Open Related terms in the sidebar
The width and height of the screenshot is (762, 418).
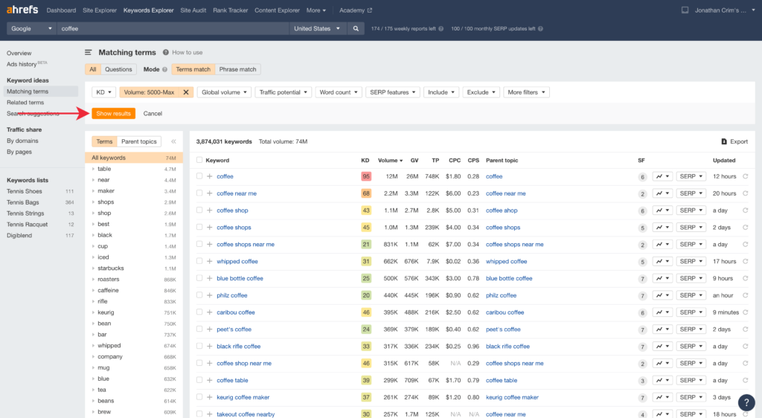pyautogui.click(x=25, y=103)
